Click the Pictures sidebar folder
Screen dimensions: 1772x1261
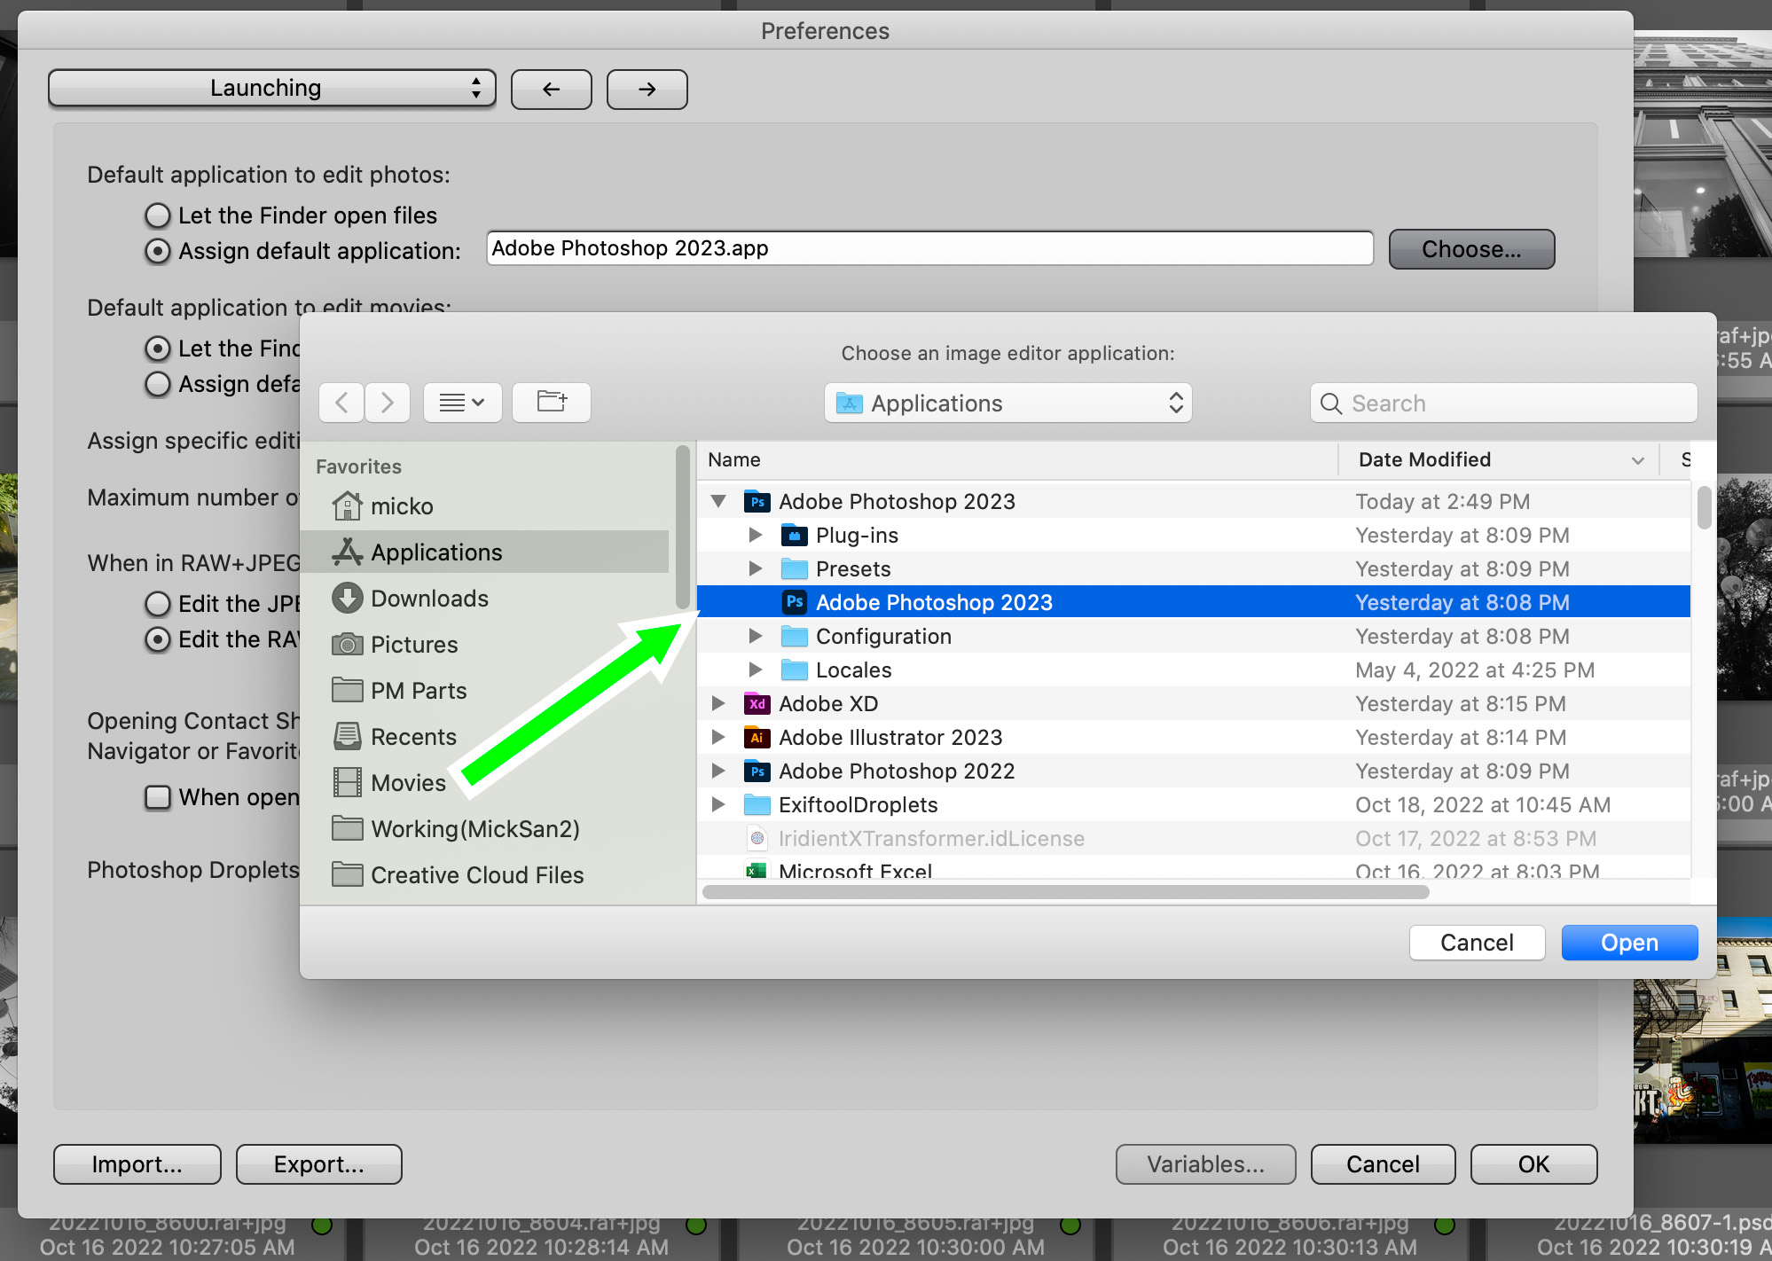414,645
